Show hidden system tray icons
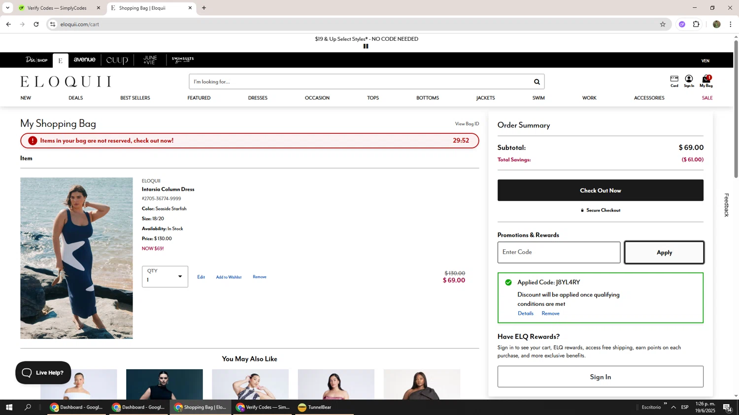The height and width of the screenshot is (415, 739). click(673, 407)
